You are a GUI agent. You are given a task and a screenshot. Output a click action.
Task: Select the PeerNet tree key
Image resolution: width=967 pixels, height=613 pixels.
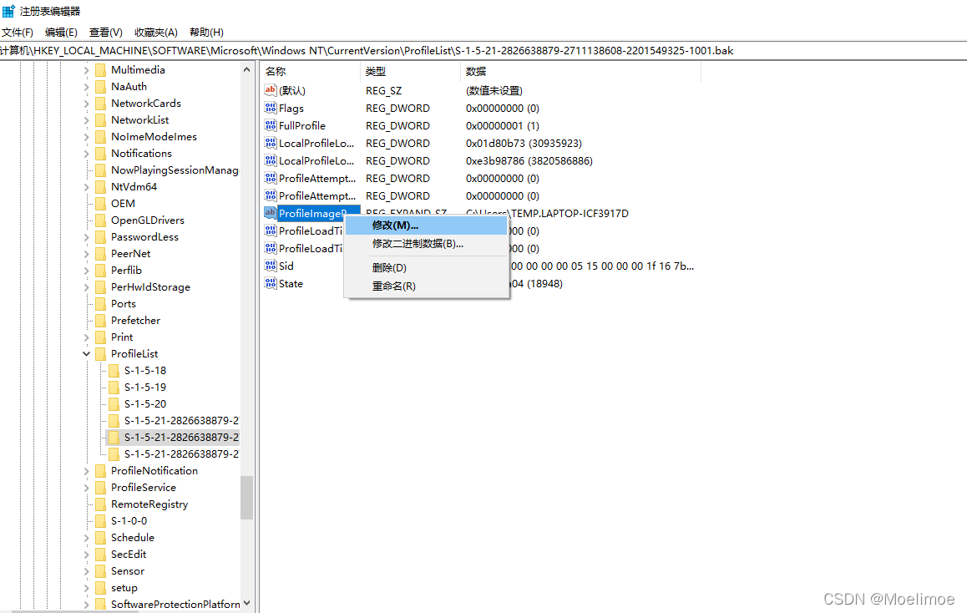130,253
